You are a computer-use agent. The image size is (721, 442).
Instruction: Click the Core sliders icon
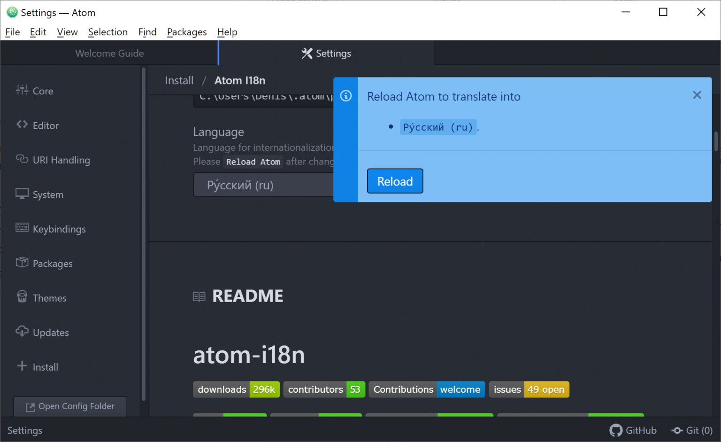click(22, 90)
